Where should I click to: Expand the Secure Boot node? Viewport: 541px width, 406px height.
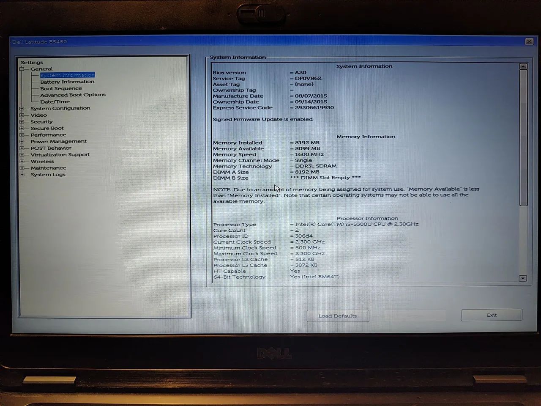click(x=22, y=128)
